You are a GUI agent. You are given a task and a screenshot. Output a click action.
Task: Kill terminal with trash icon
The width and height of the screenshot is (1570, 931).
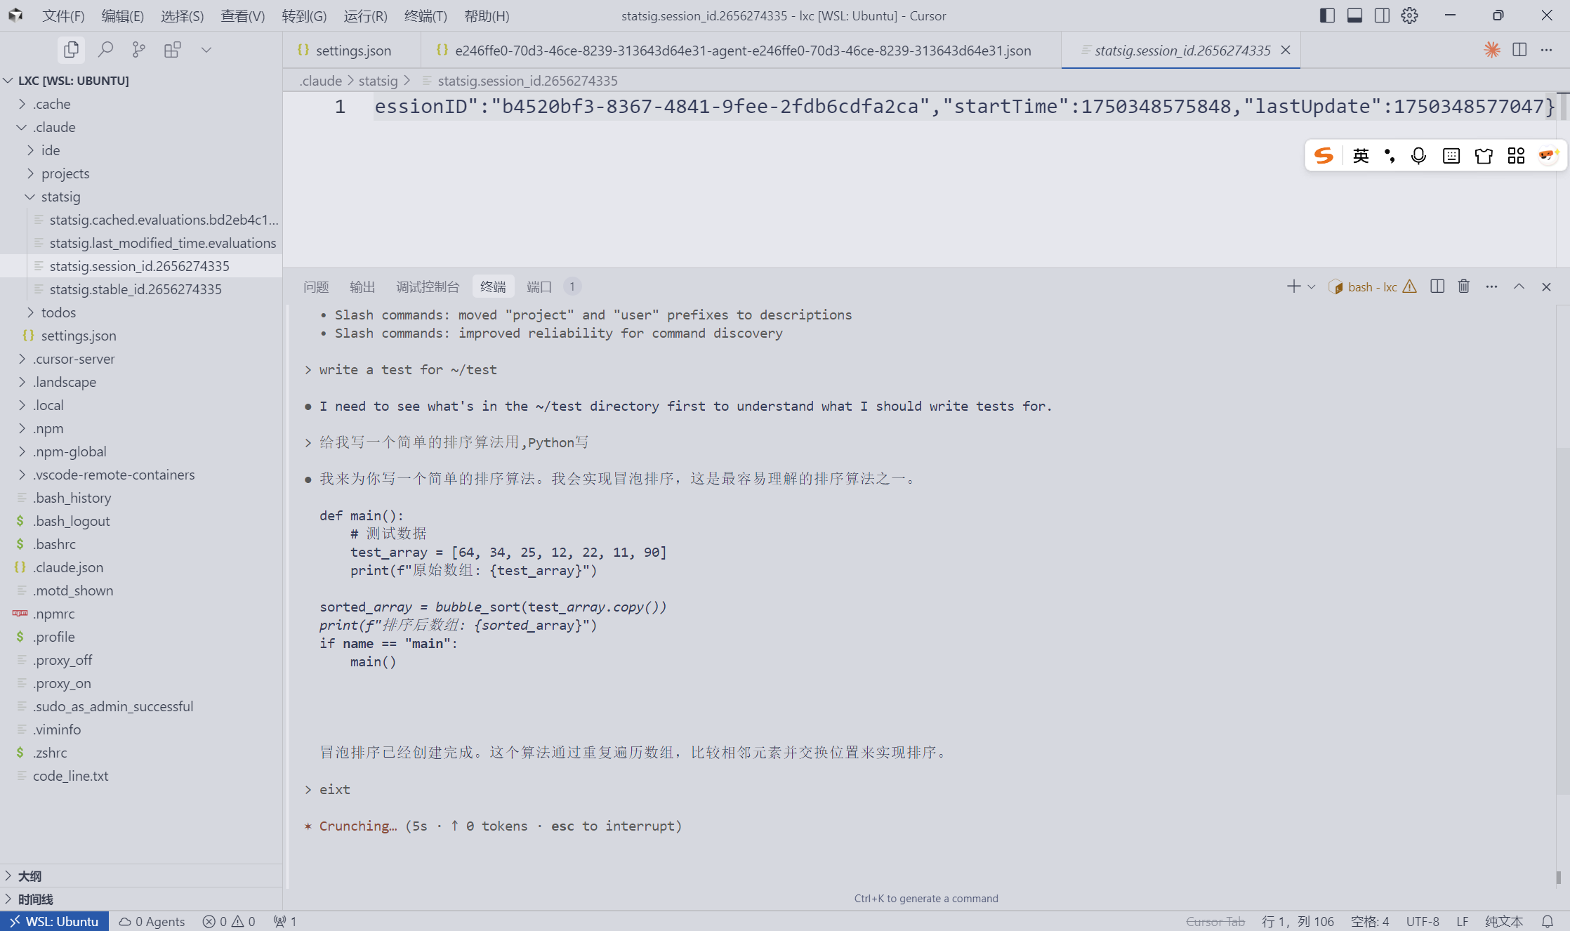coord(1463,286)
